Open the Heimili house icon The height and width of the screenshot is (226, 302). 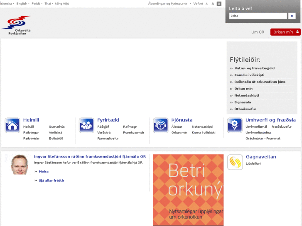pos(12,125)
